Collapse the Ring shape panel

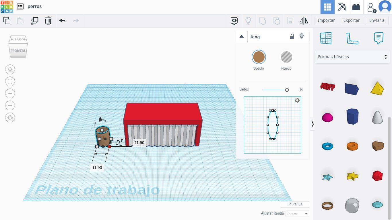tap(242, 37)
